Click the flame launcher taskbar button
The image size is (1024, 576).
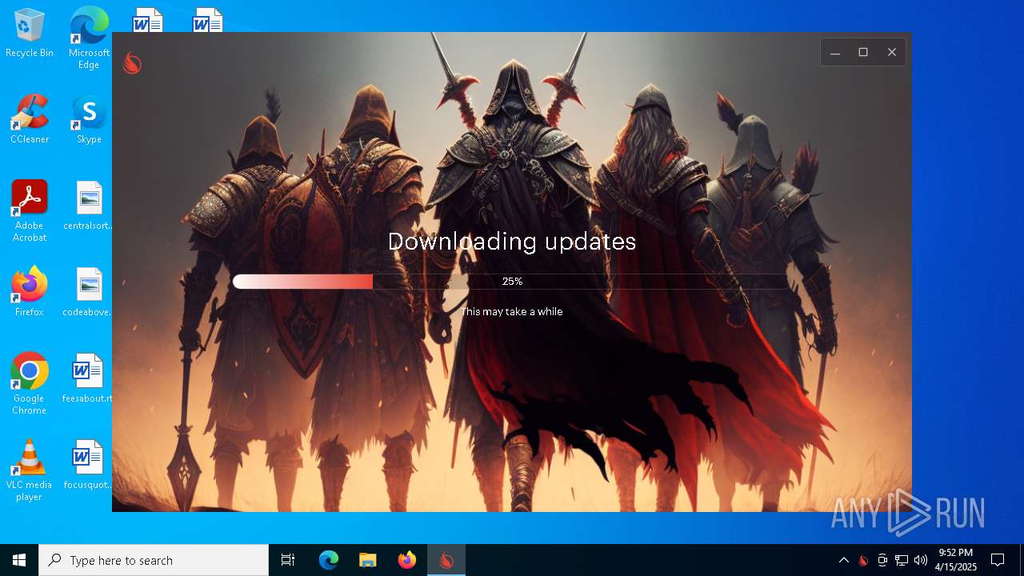[x=446, y=560]
